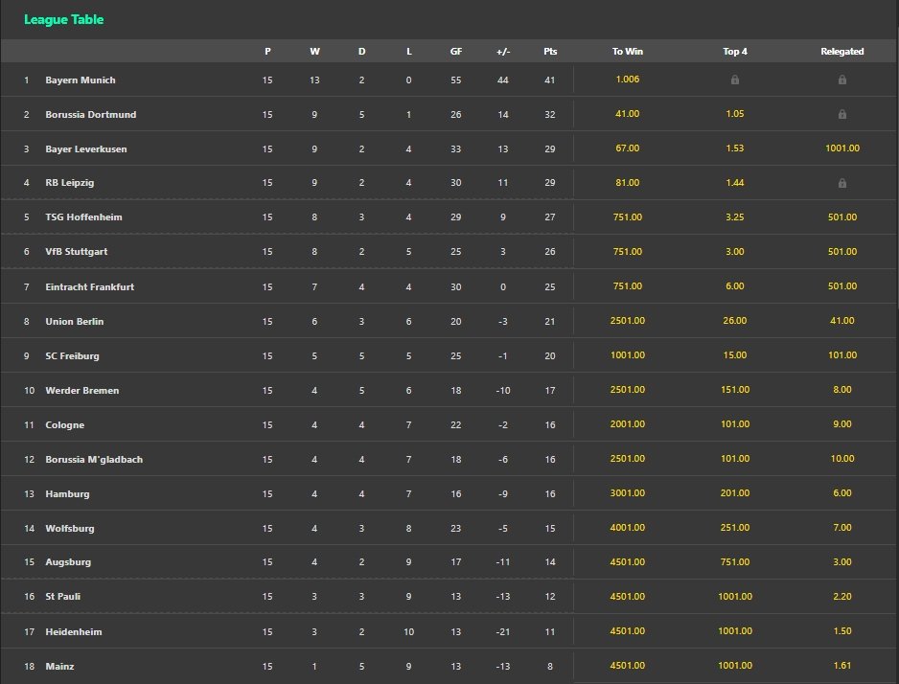The width and height of the screenshot is (899, 684).
Task: Select Heidenheim Relegated odds 1.50
Action: (841, 631)
